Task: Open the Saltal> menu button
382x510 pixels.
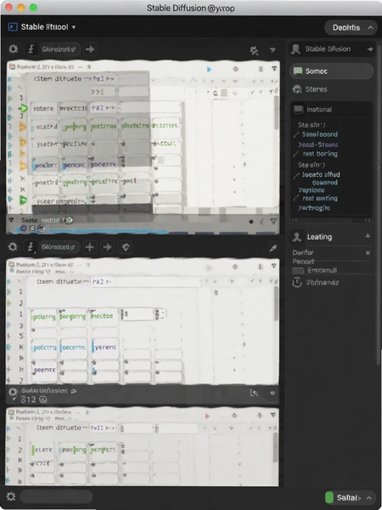Action: (x=350, y=497)
